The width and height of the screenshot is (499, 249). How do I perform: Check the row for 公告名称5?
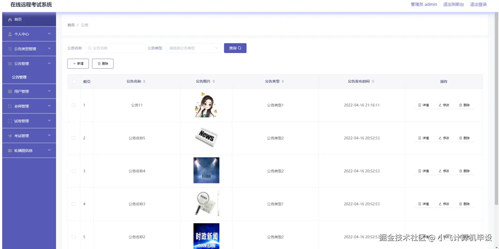click(x=74, y=138)
